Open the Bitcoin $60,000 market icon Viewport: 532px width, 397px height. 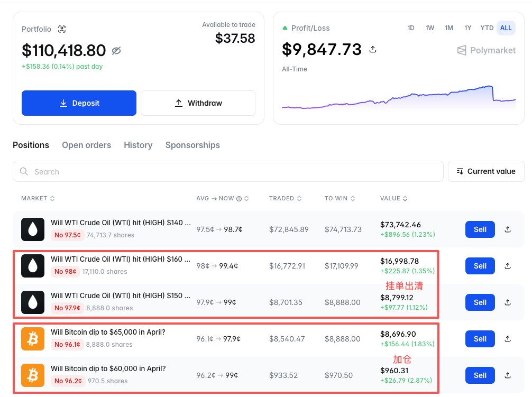(33, 375)
